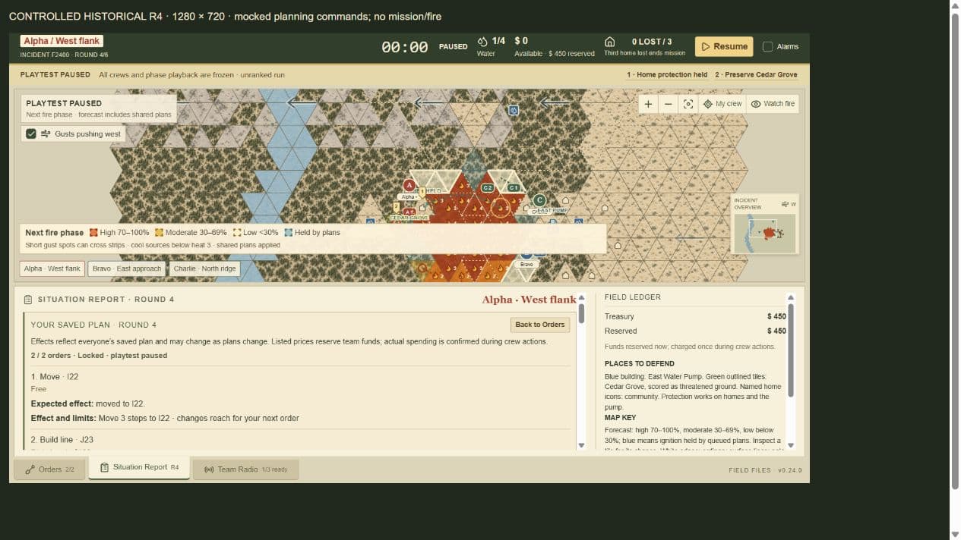
Task: Click objective 2 · Preserve Cedar Grove
Action: 756,75
